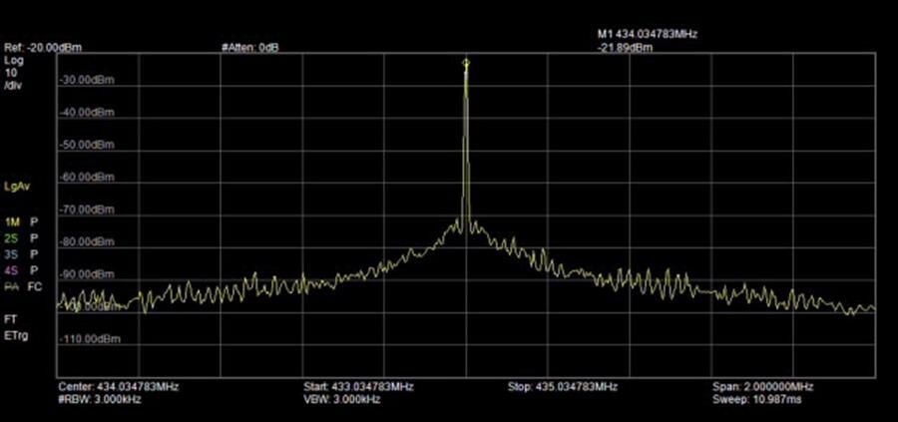Open the Ref -20.00dBm level setting
The height and width of the screenshot is (422, 898).
pyautogui.click(x=35, y=48)
